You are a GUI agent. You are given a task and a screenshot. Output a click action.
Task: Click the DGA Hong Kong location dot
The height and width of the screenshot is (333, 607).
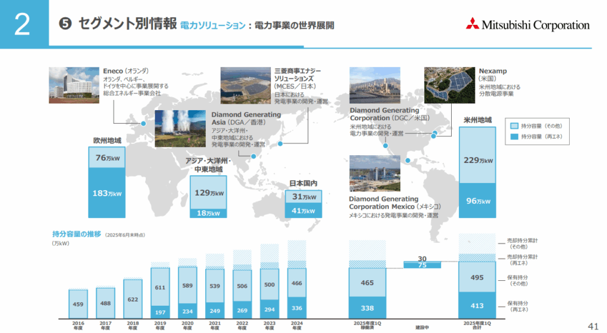coord(254,156)
